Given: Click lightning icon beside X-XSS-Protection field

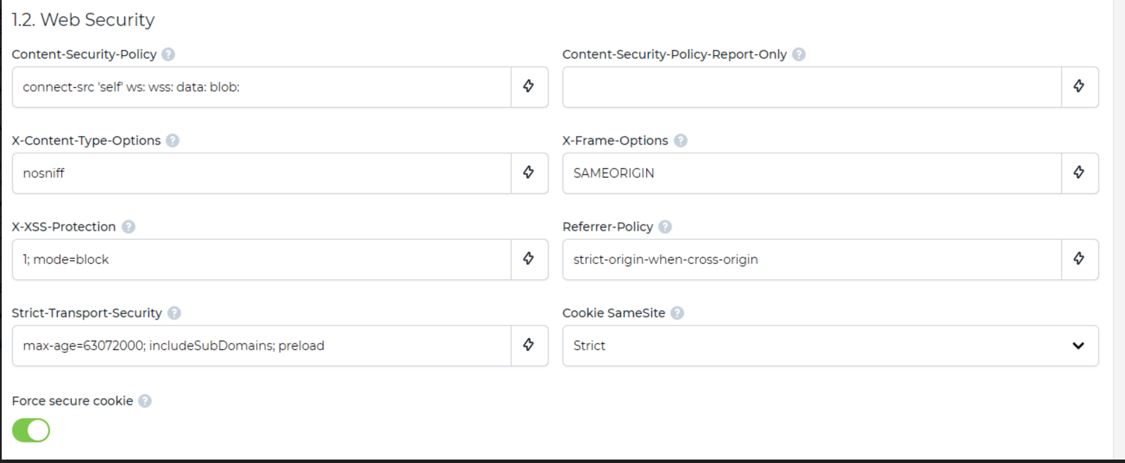Looking at the screenshot, I should click(x=529, y=259).
